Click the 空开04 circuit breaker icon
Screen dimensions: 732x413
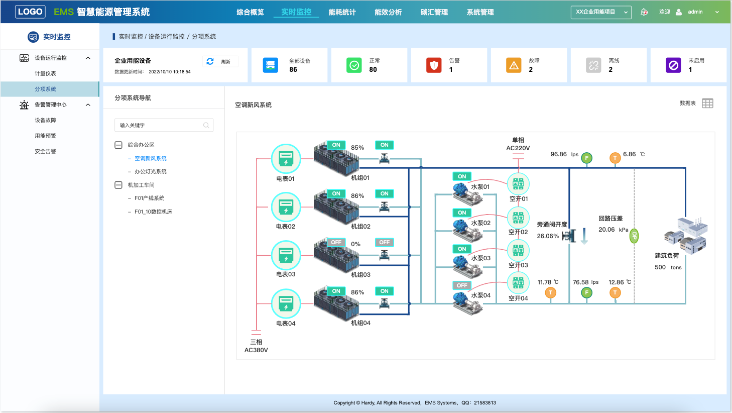[x=518, y=283]
